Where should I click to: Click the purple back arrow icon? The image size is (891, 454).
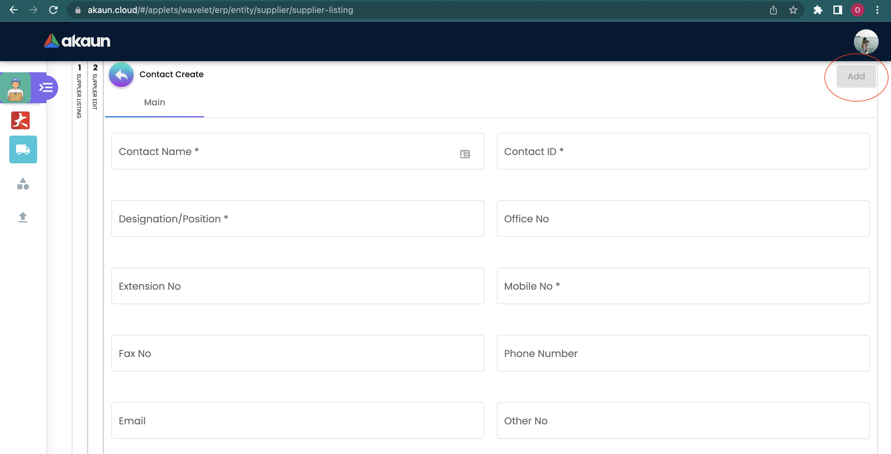[121, 74]
